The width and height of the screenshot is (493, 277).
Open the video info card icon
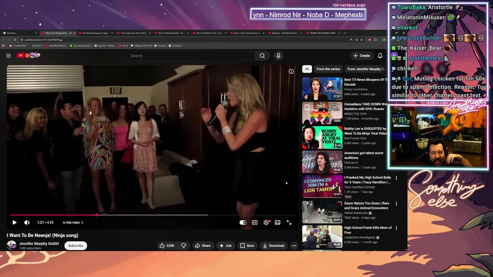coord(291,71)
